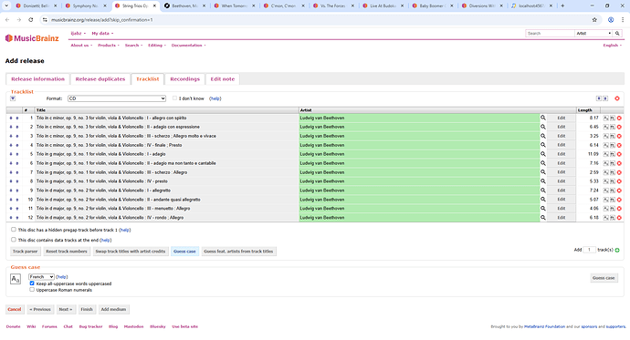The height and width of the screenshot is (340, 630).
Task: Uncheck Keep all-uppercase words uppercased
Action: 32,283
